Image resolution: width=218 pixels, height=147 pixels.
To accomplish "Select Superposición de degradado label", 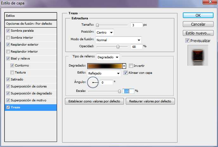I will (31, 93).
